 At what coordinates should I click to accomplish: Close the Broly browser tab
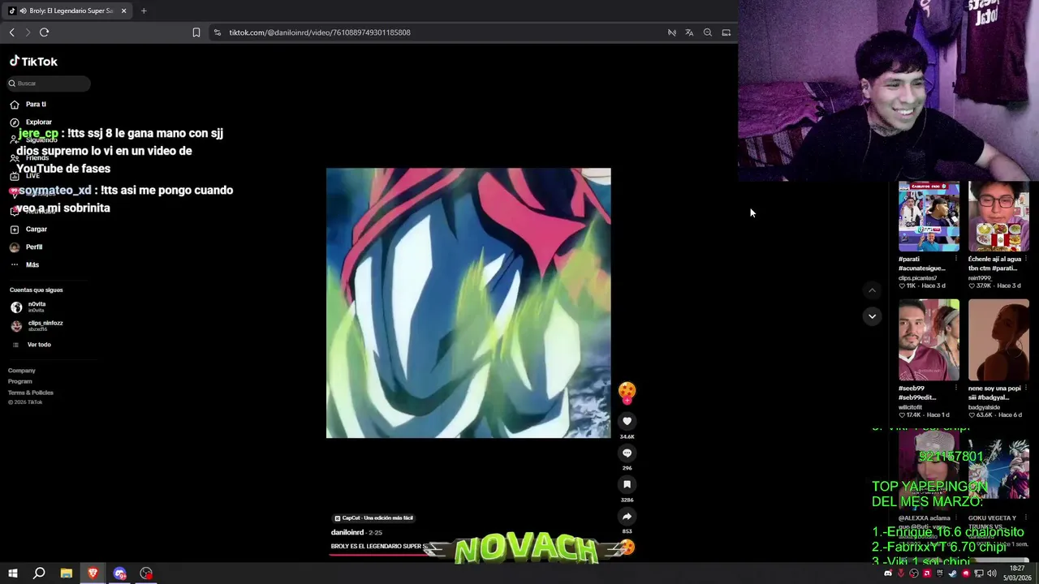[123, 11]
